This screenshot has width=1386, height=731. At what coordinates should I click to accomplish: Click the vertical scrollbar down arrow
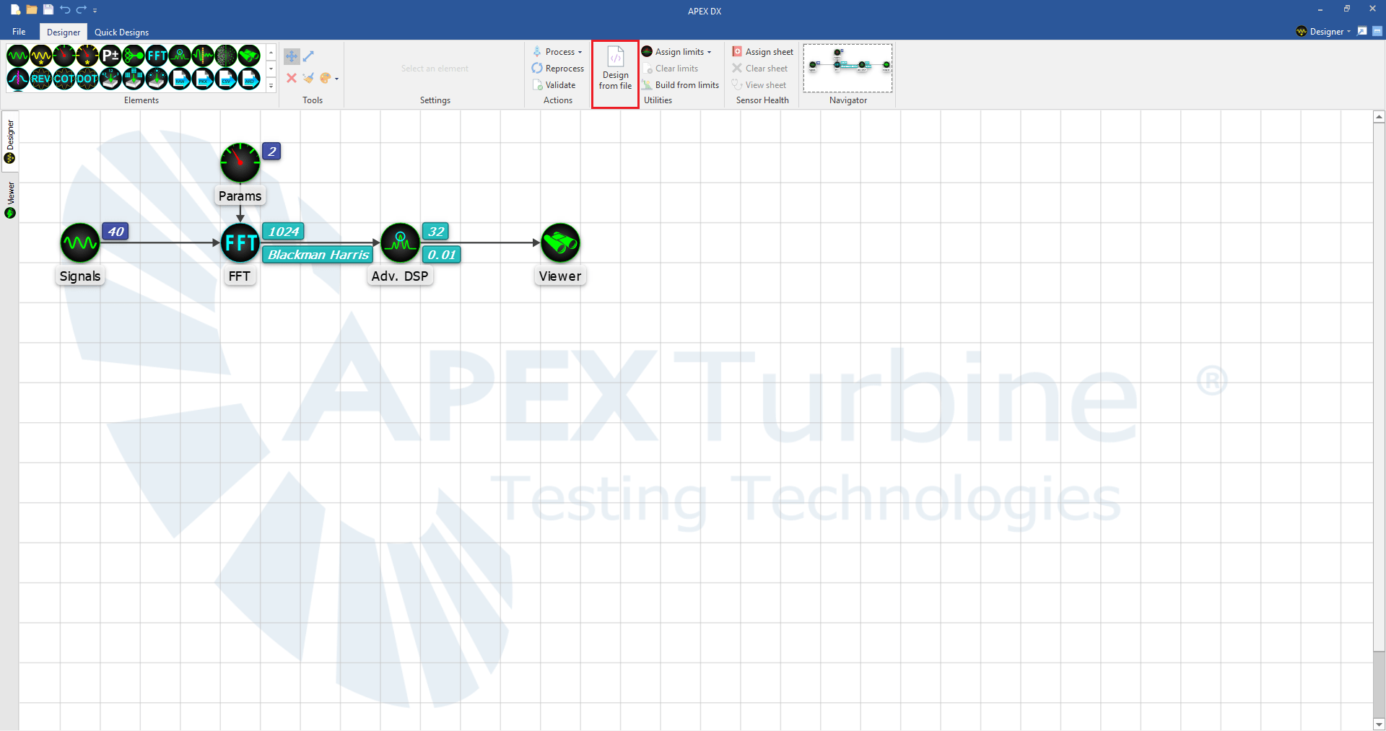[1379, 725]
